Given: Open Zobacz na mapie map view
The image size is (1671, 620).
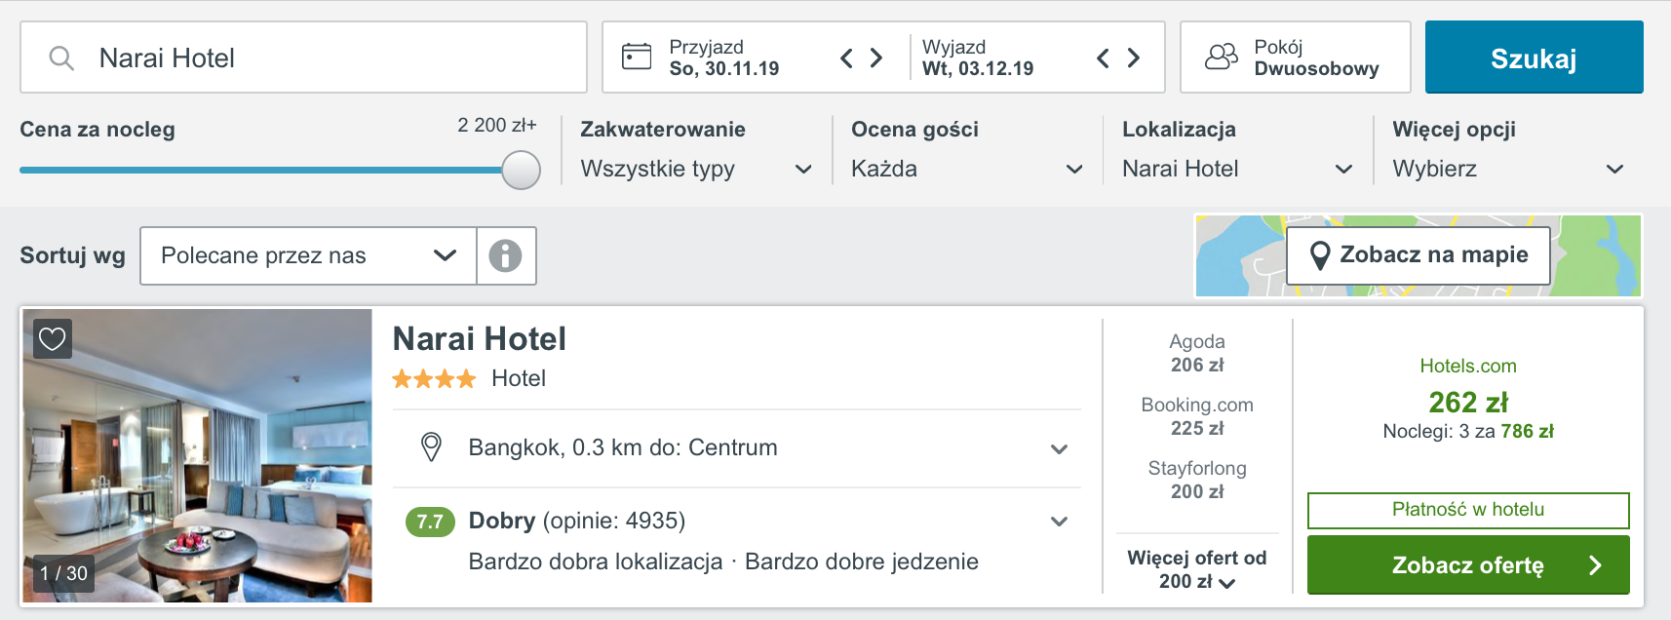Looking at the screenshot, I should 1418,255.
